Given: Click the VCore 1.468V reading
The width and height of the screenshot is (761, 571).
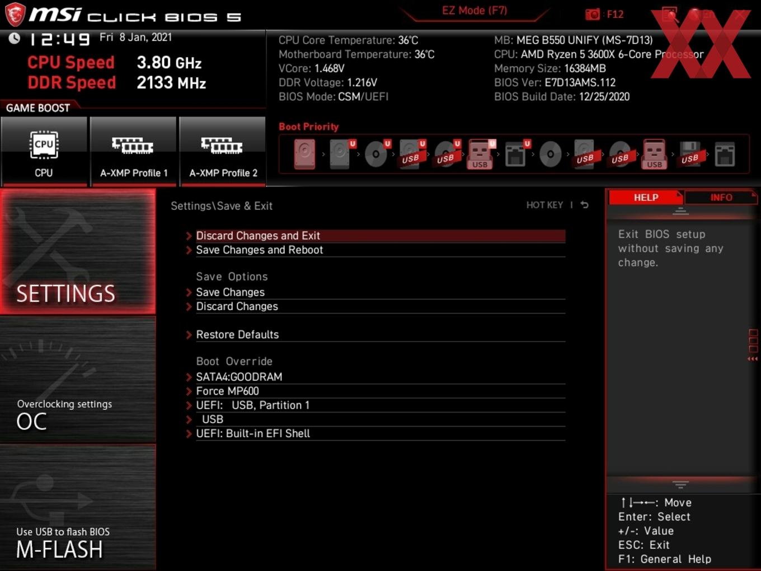Looking at the screenshot, I should coord(312,68).
